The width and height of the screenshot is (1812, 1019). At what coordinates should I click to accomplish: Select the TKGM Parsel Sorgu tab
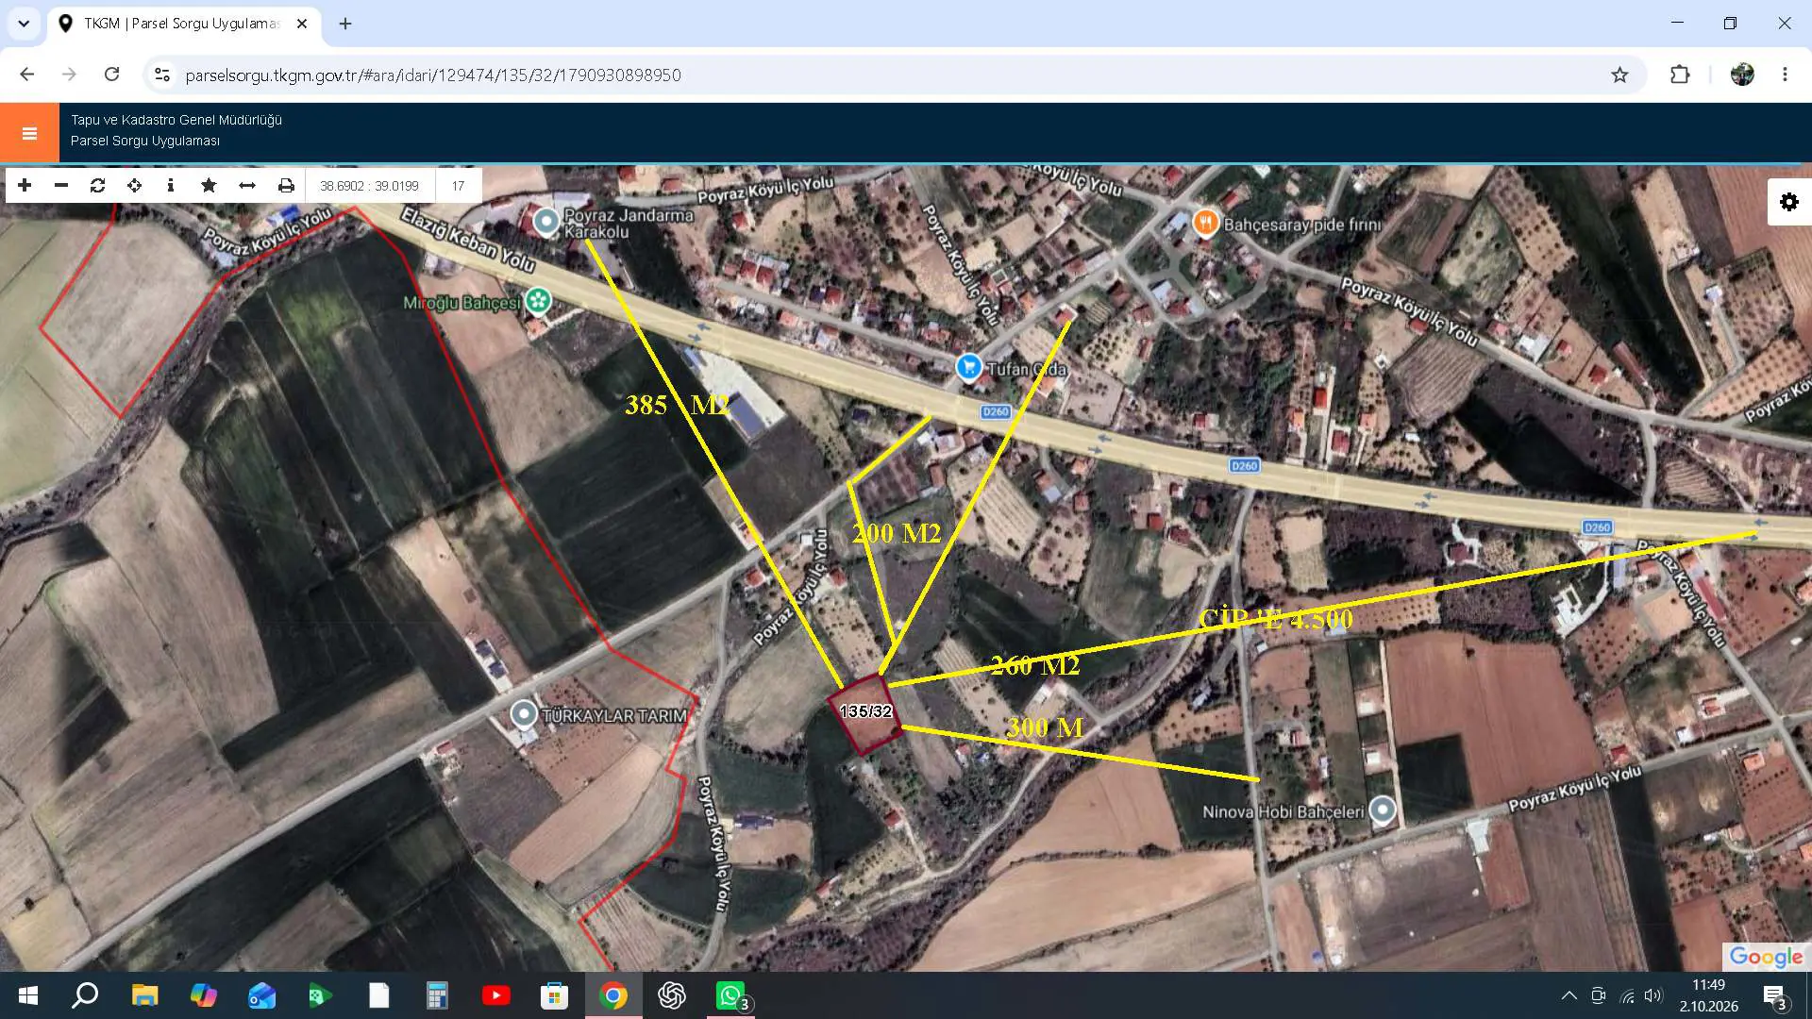click(184, 24)
